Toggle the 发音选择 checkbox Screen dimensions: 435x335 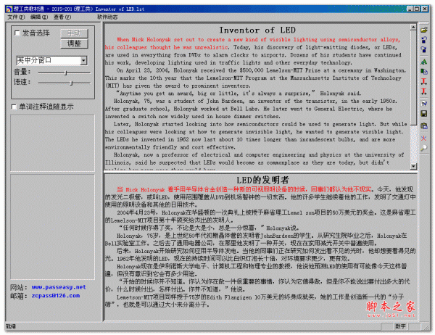pyautogui.click(x=17, y=33)
